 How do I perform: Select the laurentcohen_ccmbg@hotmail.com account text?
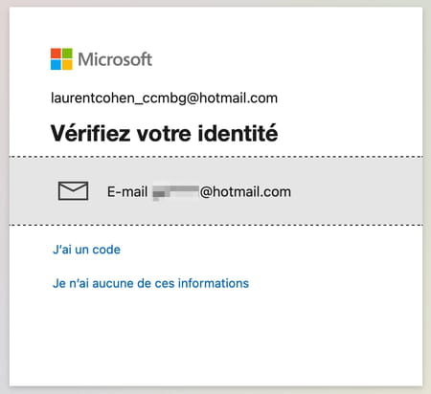(x=164, y=98)
